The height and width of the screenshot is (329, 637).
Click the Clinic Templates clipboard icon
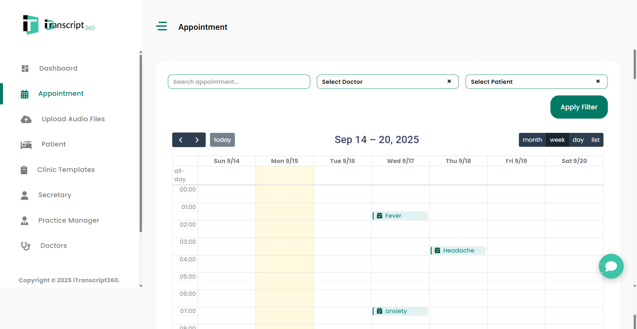pos(24,170)
